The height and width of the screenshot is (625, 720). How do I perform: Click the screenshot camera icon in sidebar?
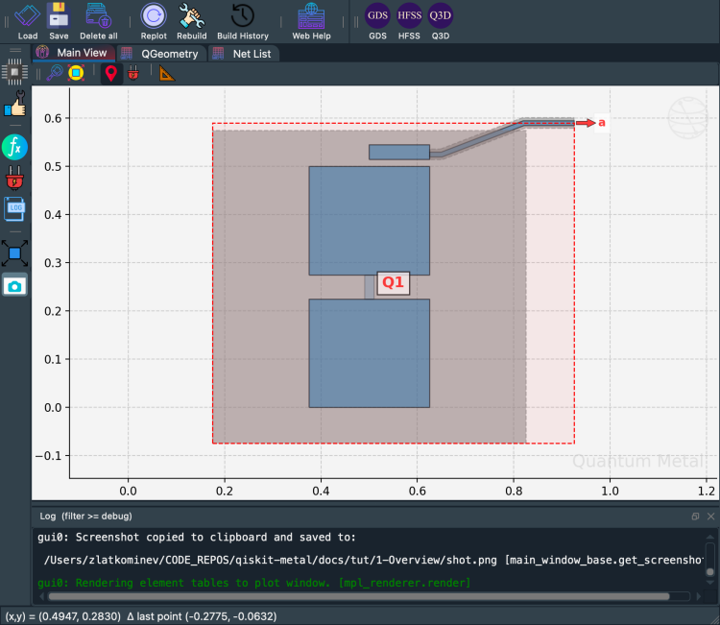click(14, 285)
